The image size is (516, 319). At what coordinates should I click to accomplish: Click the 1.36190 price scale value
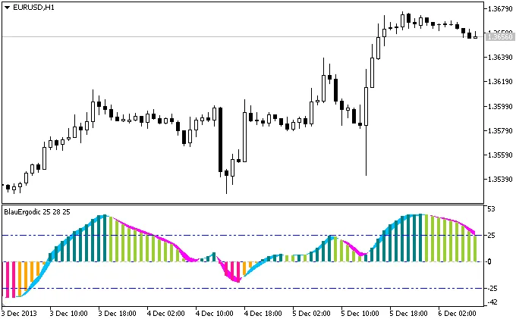[498, 82]
